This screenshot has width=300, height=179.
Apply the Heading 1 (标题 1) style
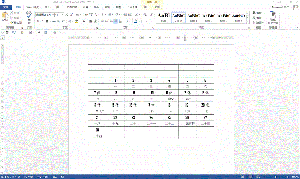(194, 17)
